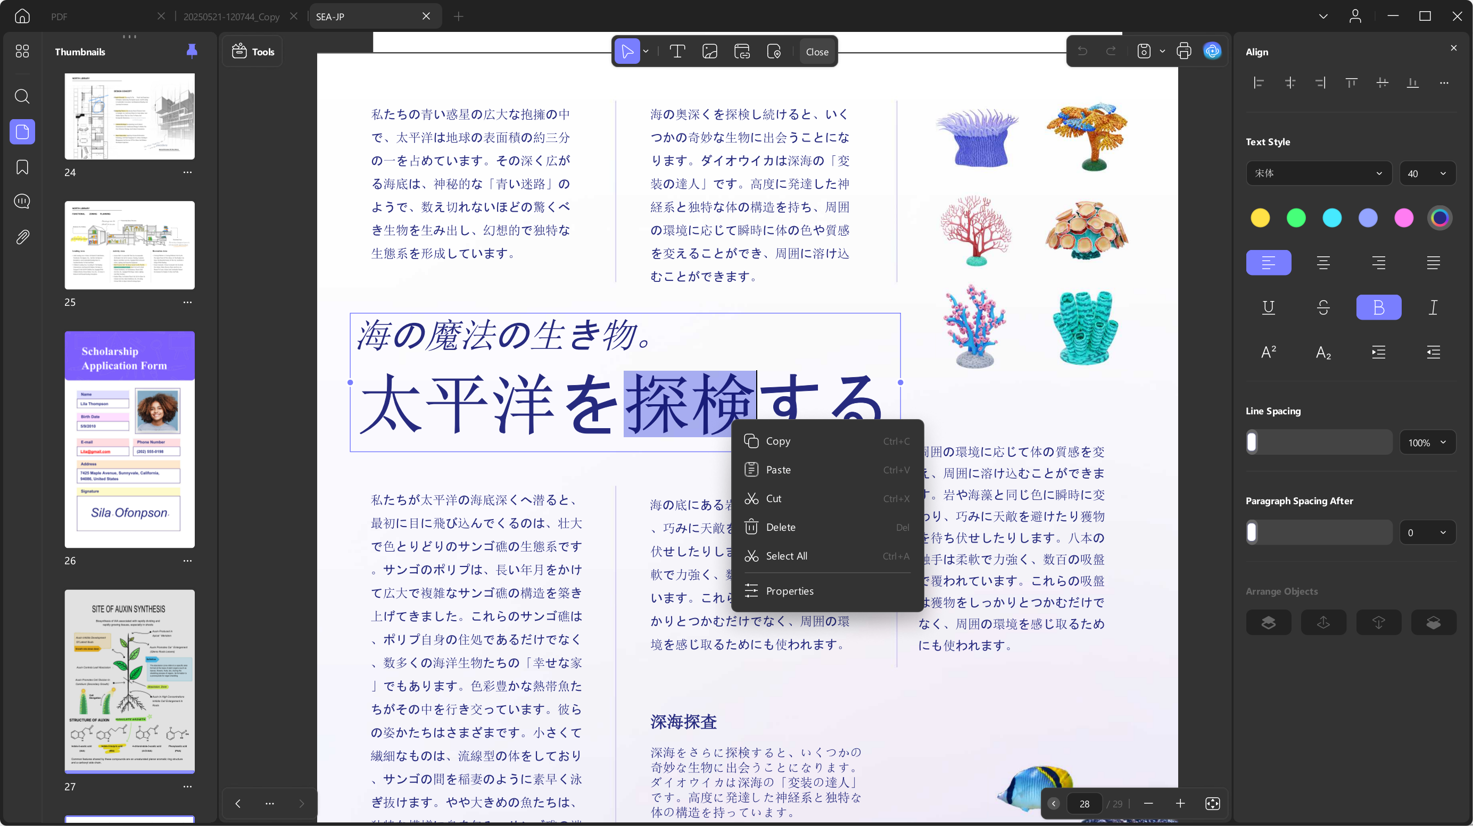
Task: Pick the yellow text color swatch
Action: click(1260, 218)
